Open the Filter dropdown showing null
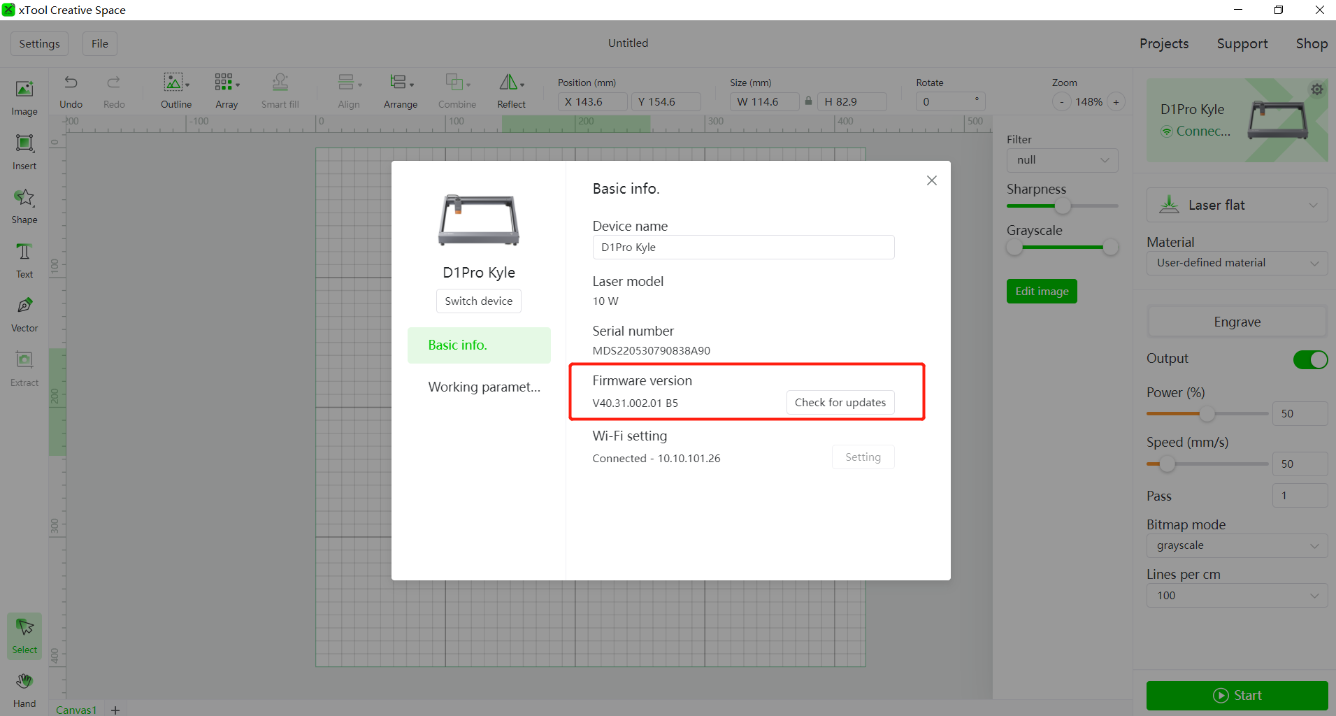 tap(1061, 160)
